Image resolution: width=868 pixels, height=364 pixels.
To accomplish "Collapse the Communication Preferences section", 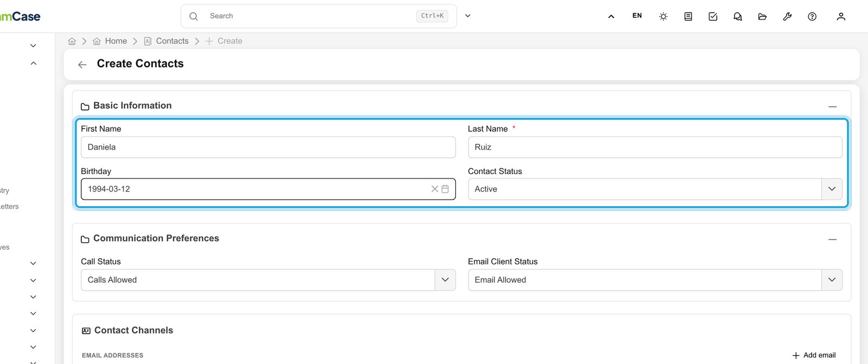I will [832, 239].
